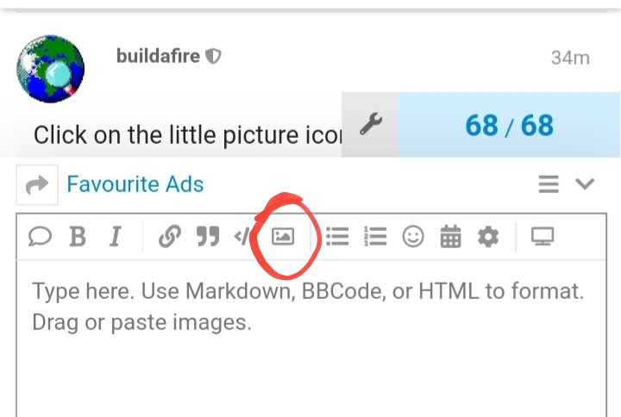
Task: Click the speech bubble icon in toolbar
Action: click(40, 237)
